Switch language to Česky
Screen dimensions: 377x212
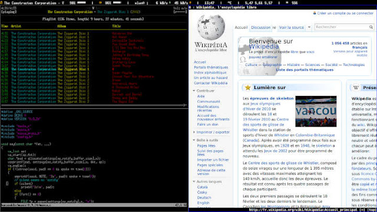202,193
